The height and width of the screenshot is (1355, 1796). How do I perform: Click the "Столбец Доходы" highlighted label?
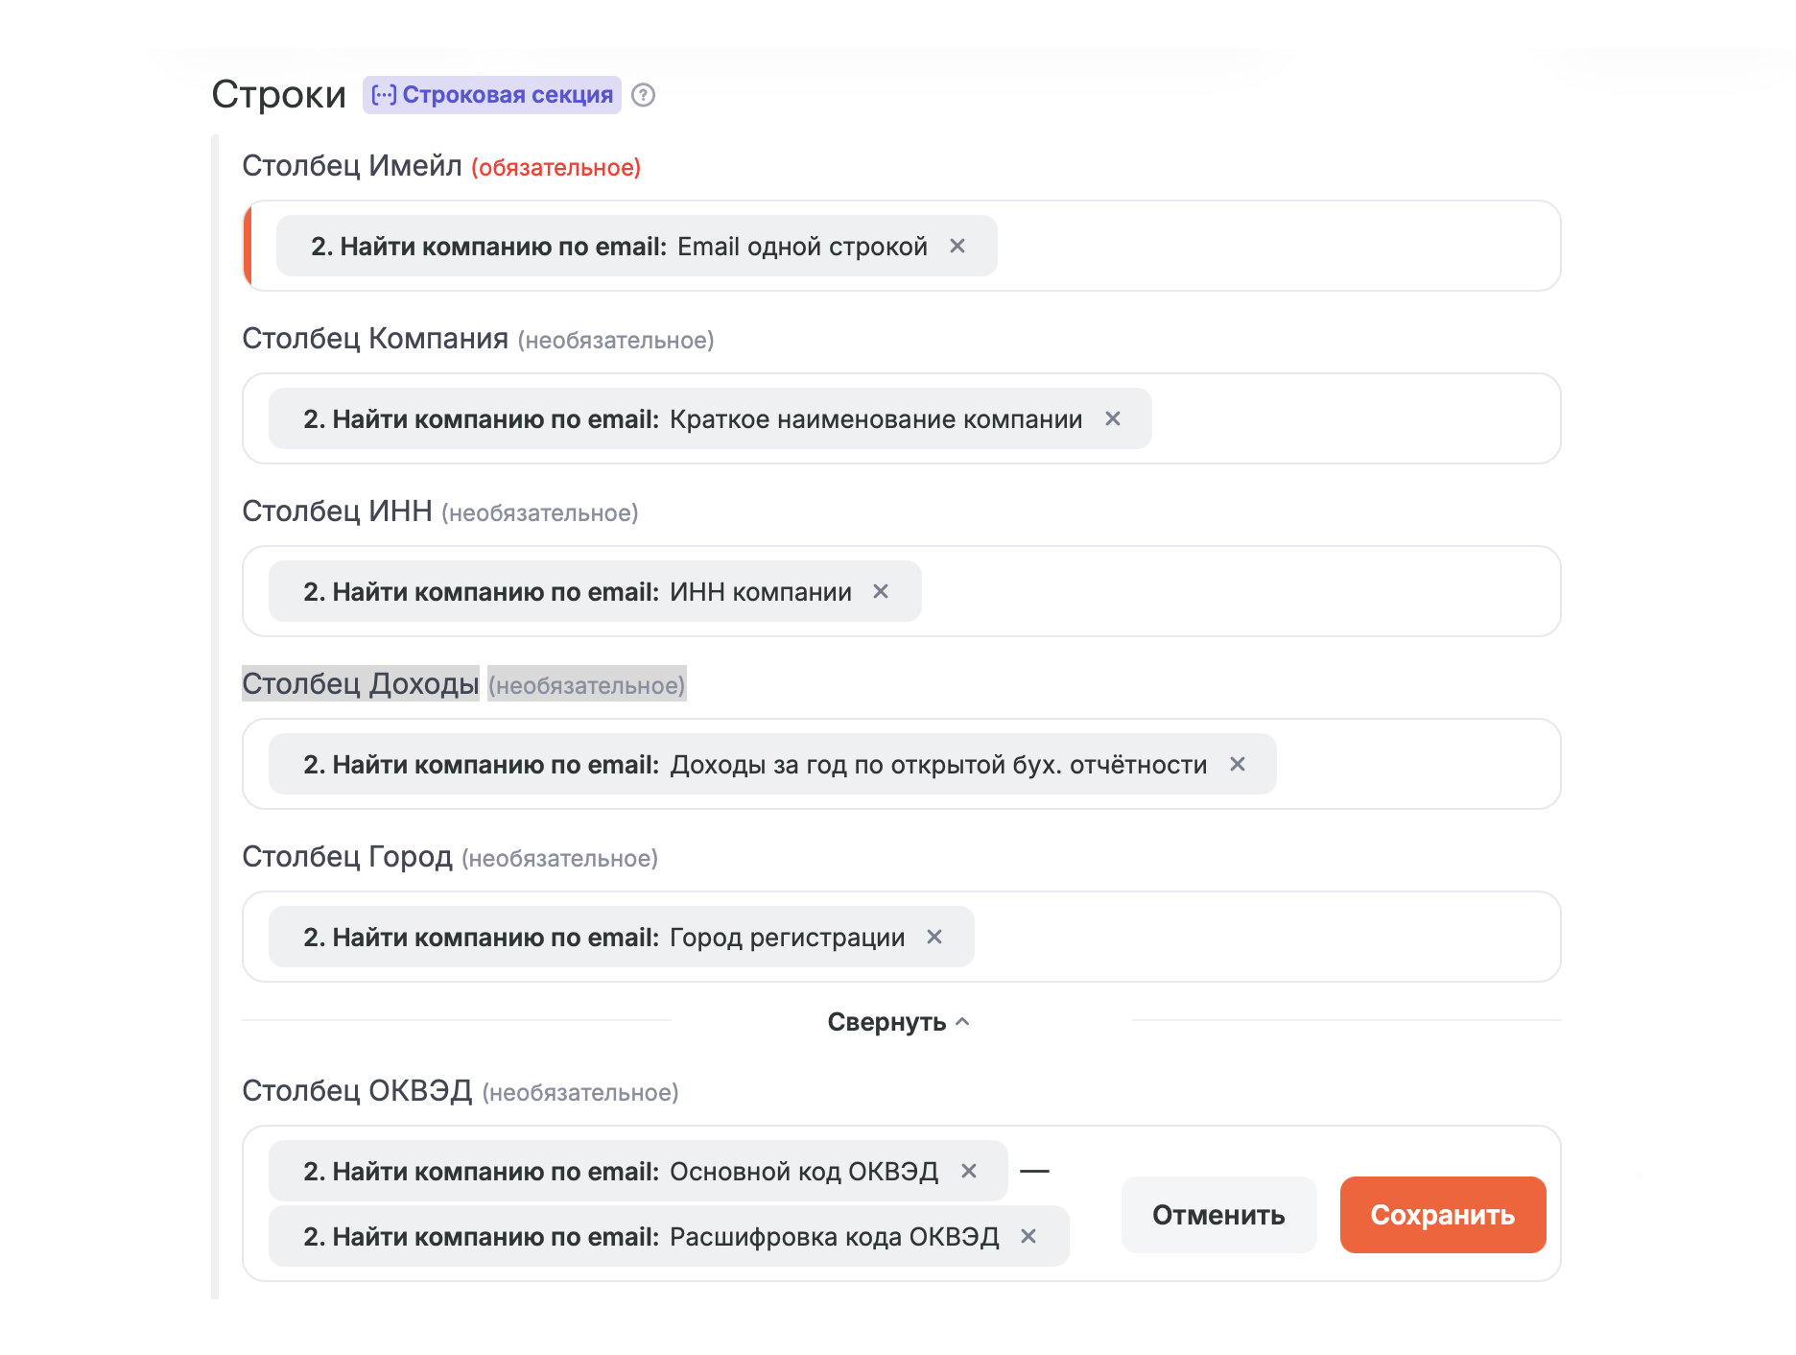[360, 684]
